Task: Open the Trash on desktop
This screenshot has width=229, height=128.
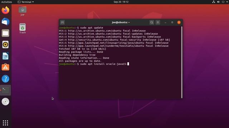Action: (x=23, y=28)
